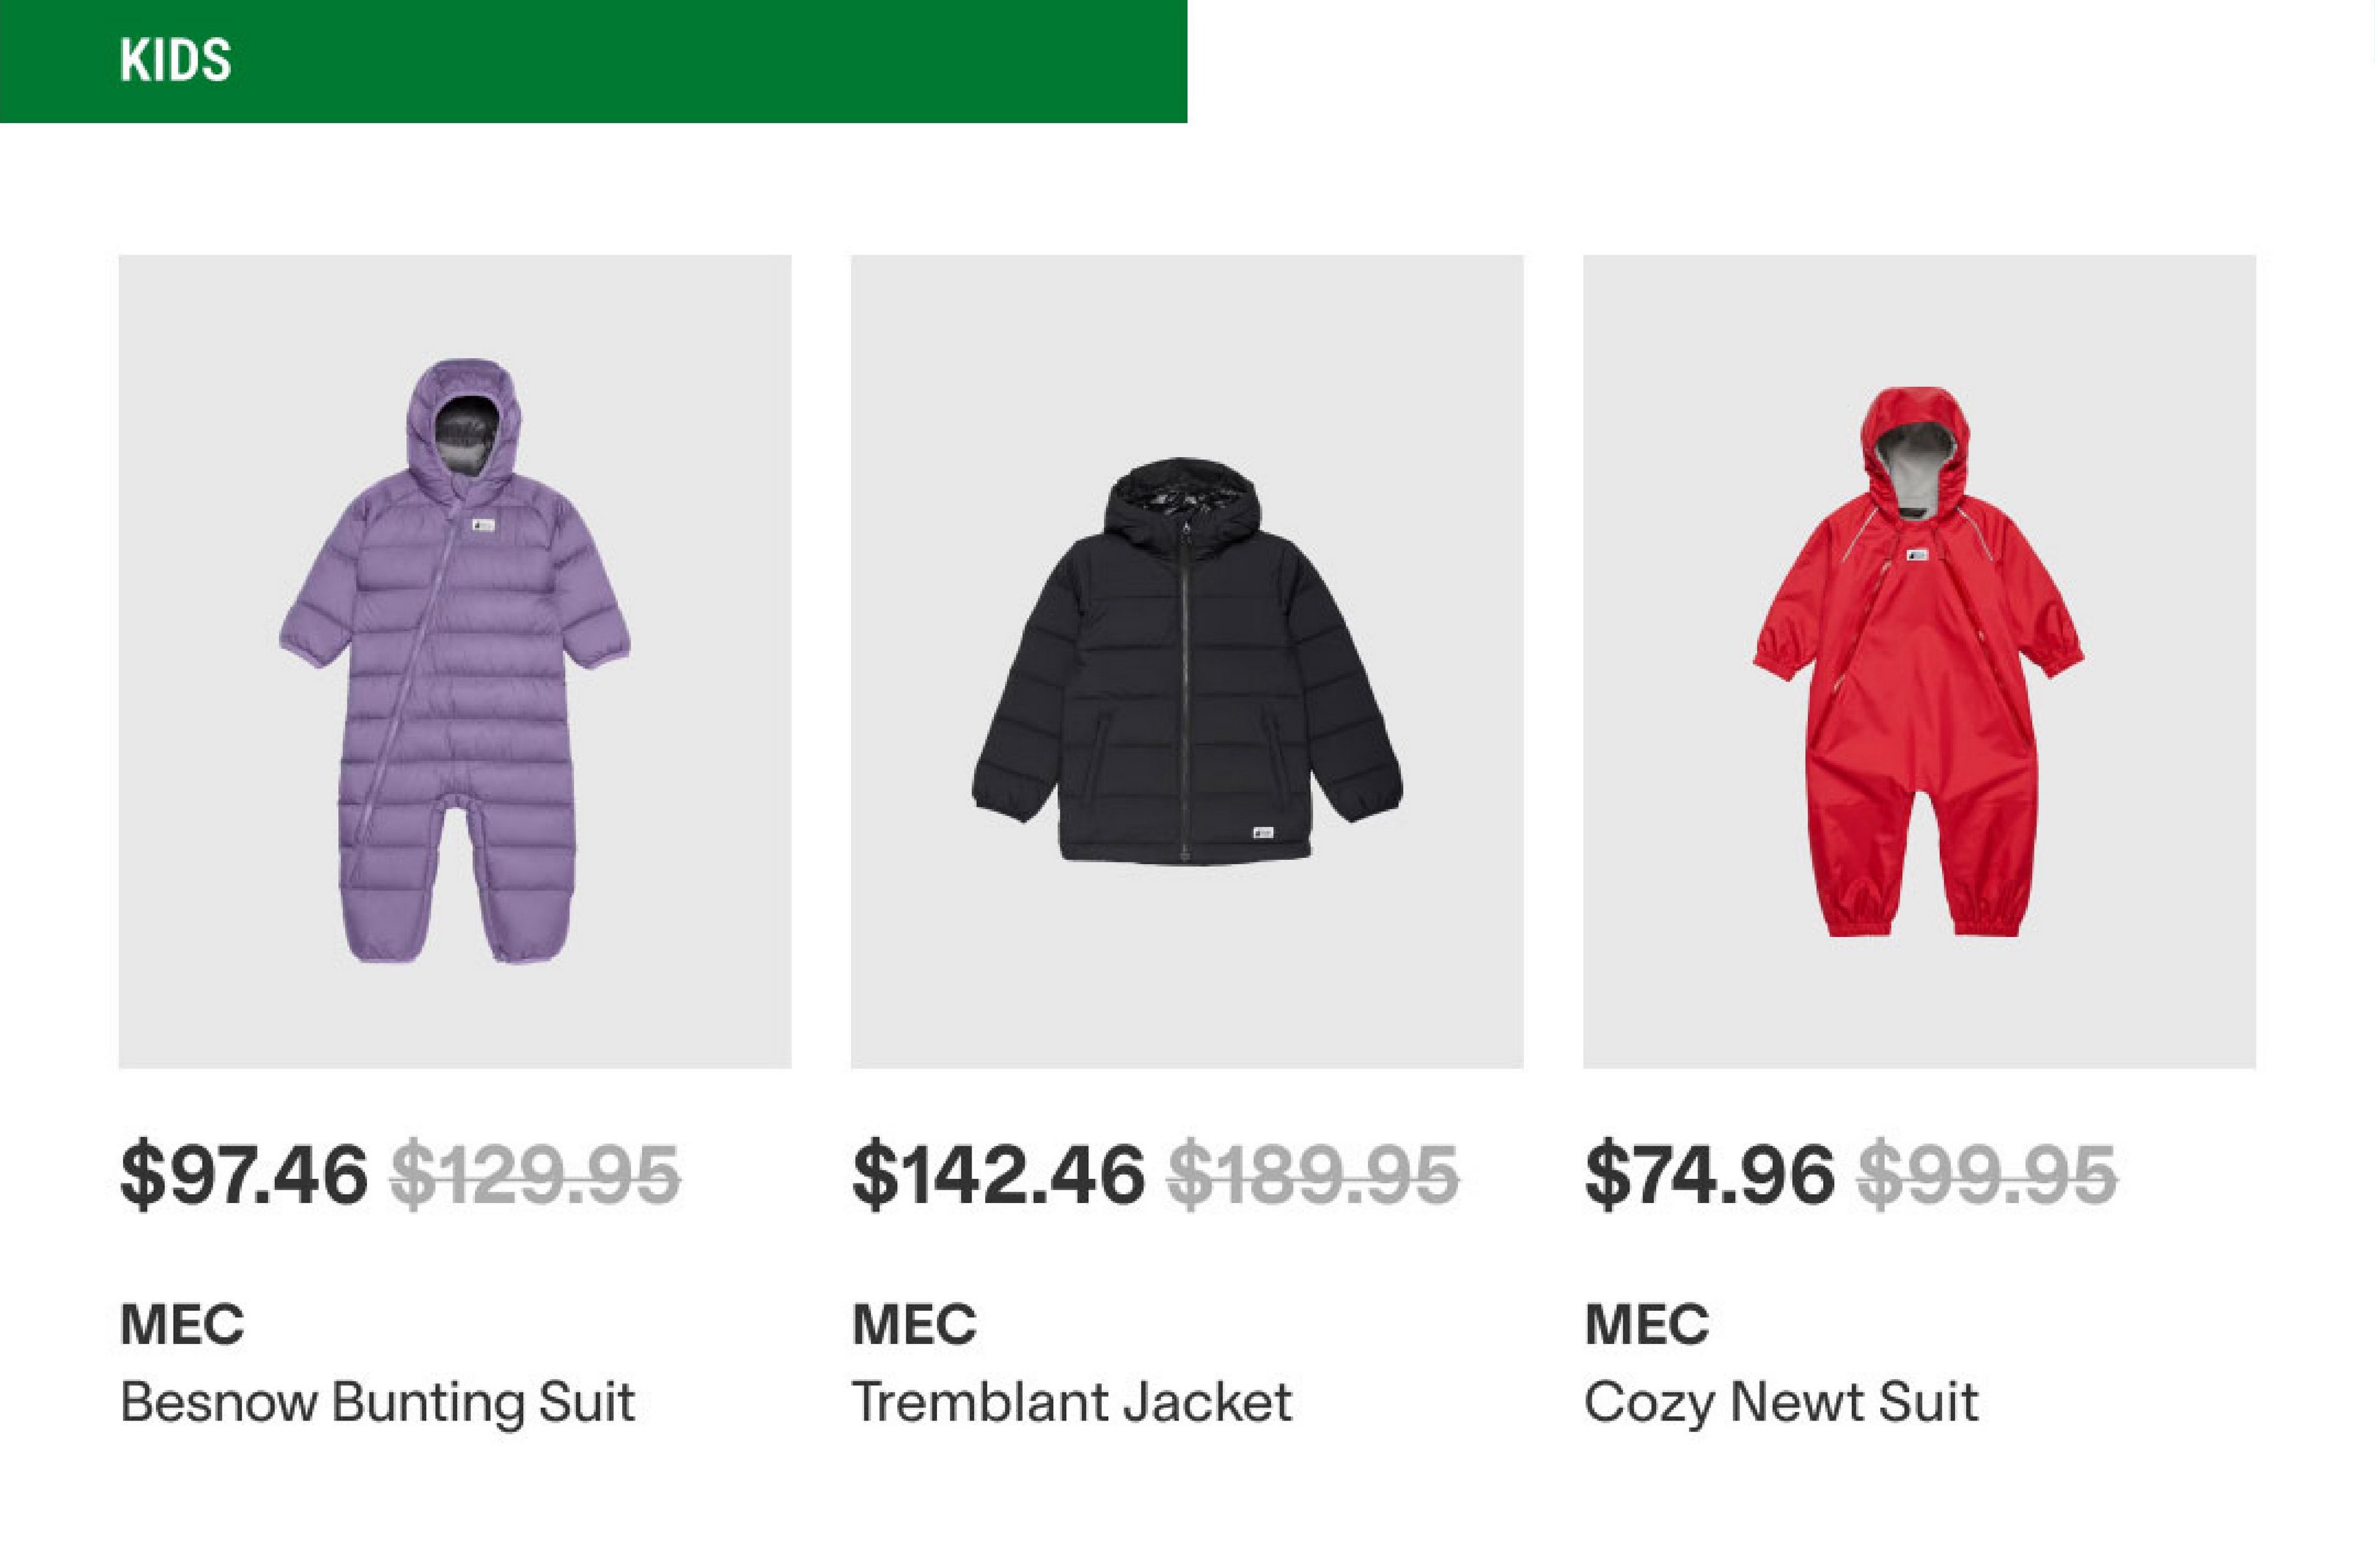Viewport: 2375px width, 1568px height.
Task: Click the Besnow Bunting Suit product name
Action: 377,1402
